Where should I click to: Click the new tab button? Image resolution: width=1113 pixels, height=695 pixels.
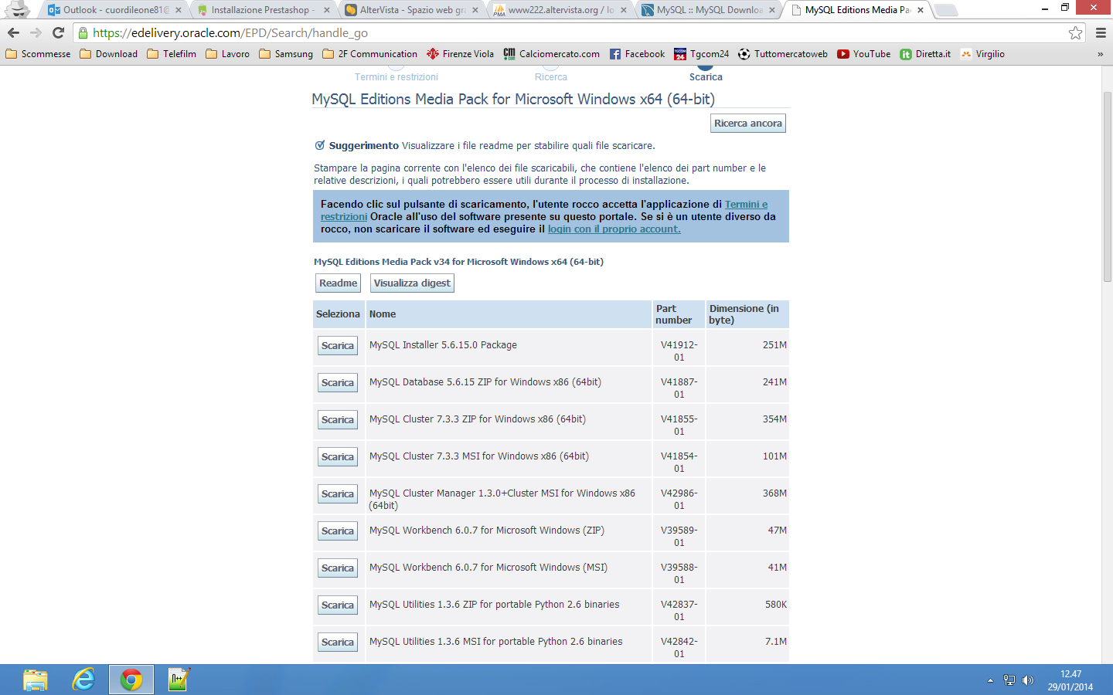[x=945, y=10]
